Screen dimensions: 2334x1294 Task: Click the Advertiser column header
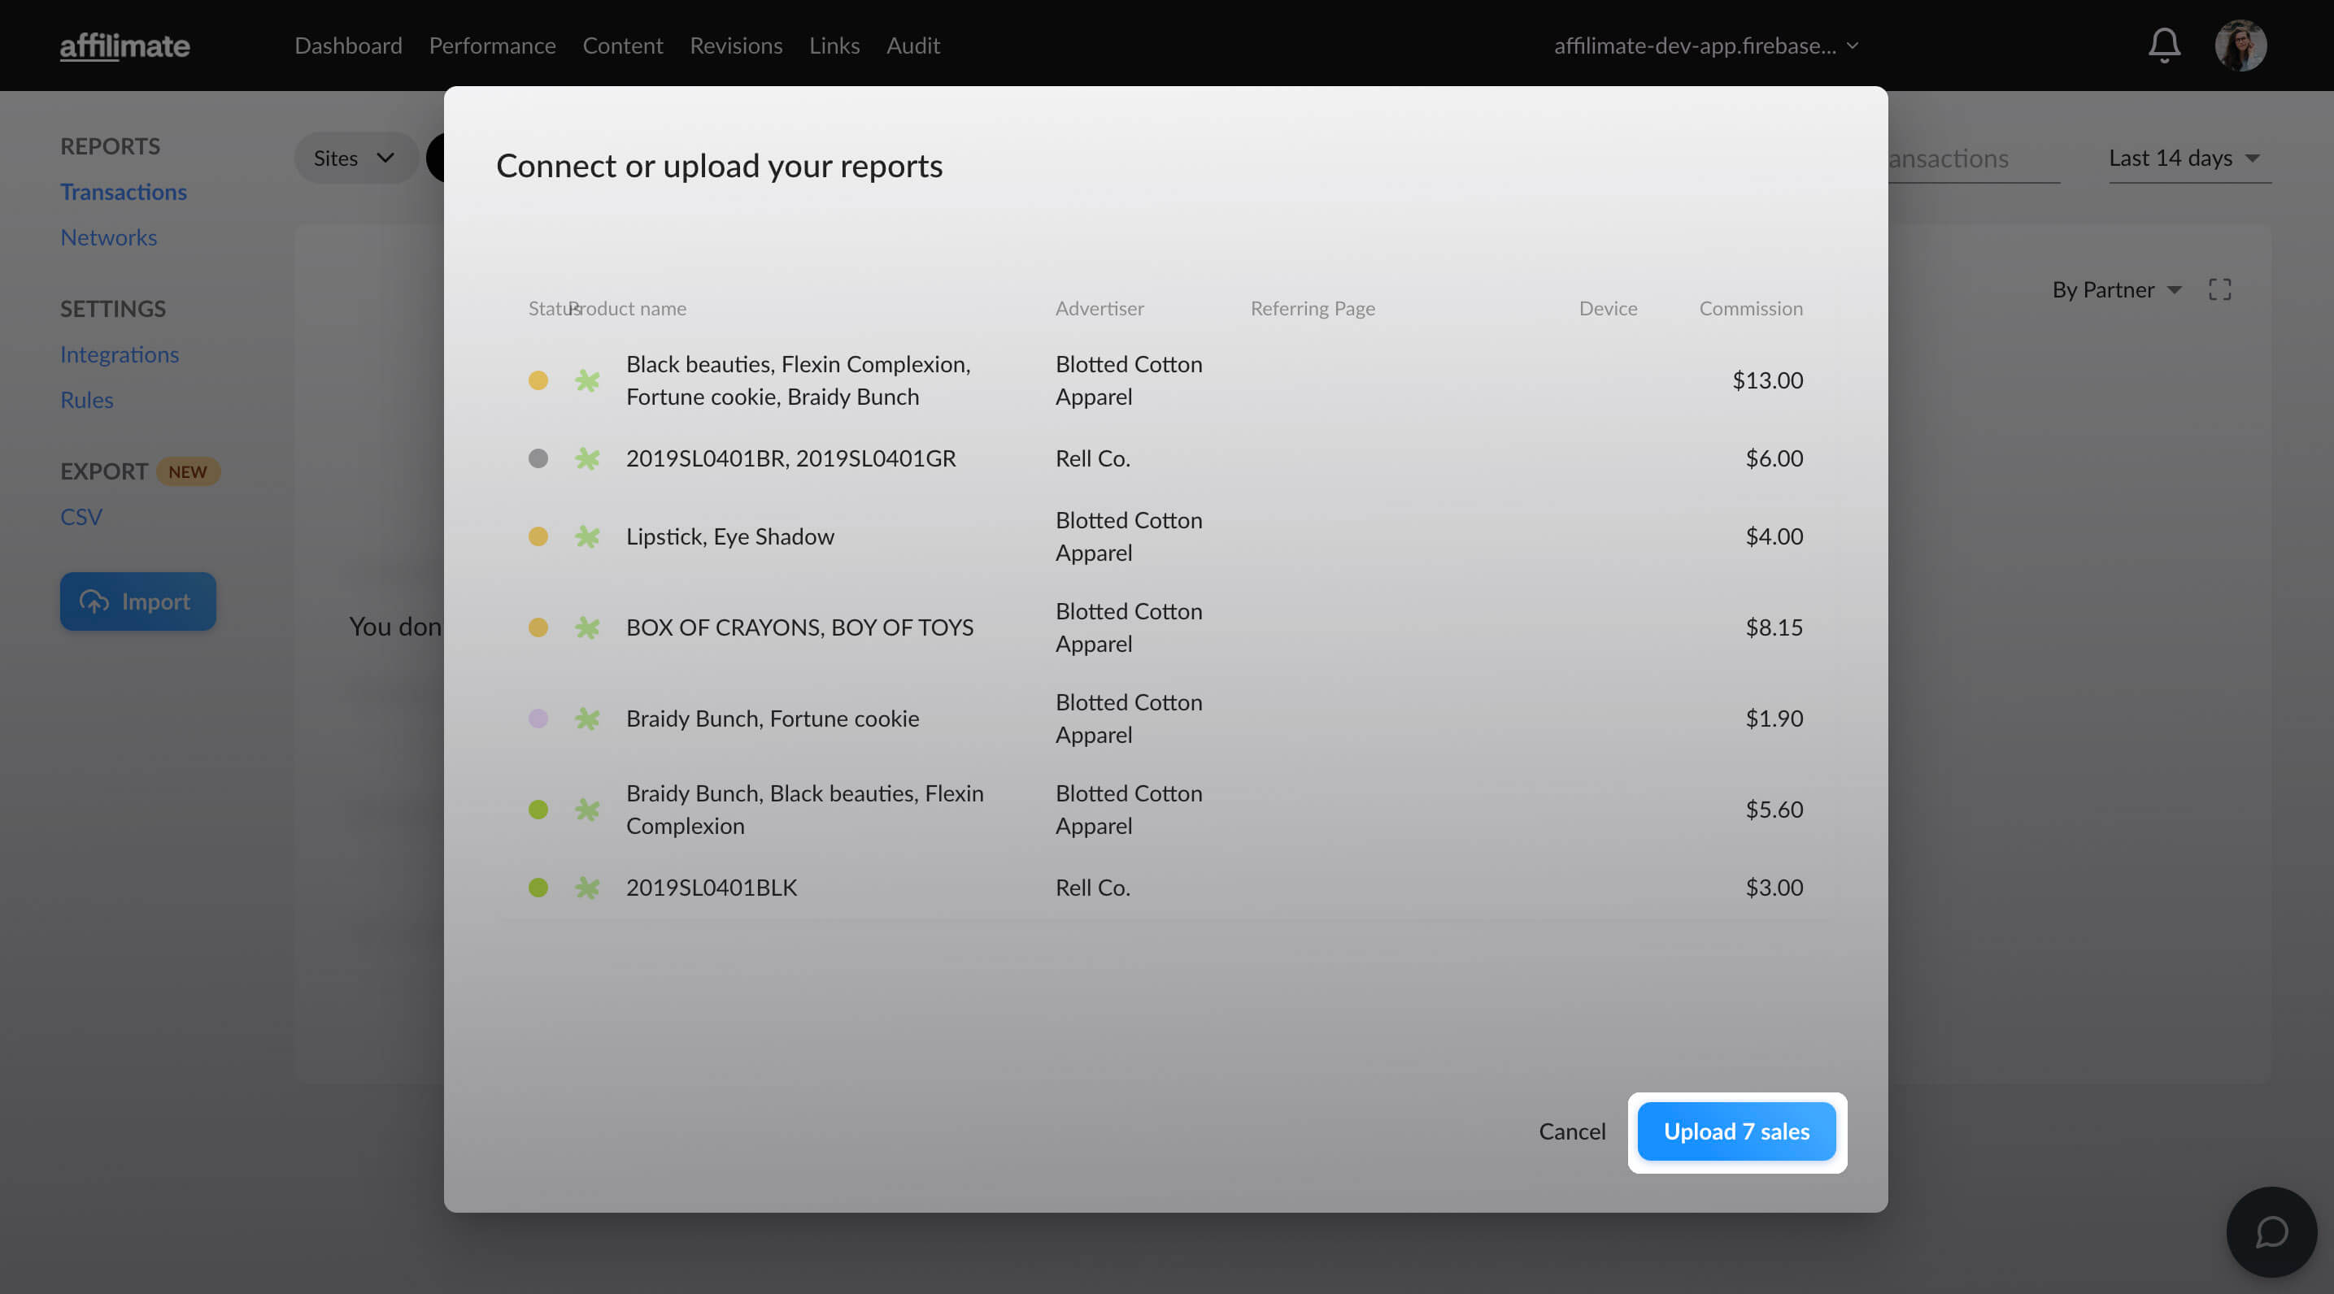tap(1099, 309)
